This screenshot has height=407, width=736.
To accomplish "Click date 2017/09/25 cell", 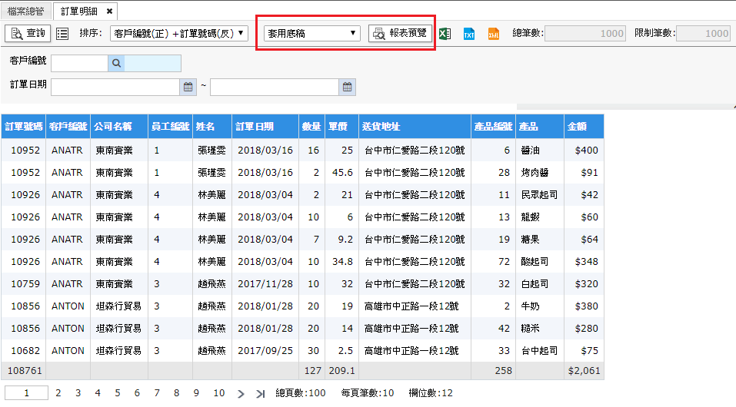I will [x=265, y=351].
